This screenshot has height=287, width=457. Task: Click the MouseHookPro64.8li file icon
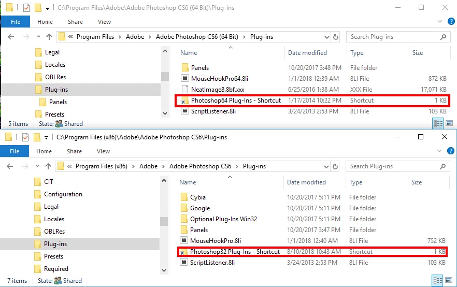[184, 78]
